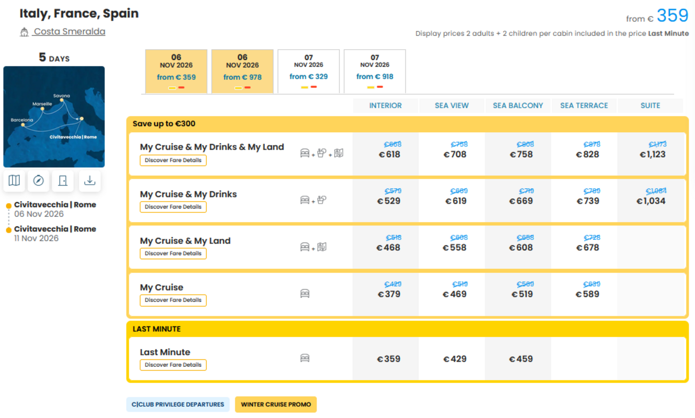Viewport: 695px width, 418px height.
Task: Click the Sea View column header
Action: (452, 106)
